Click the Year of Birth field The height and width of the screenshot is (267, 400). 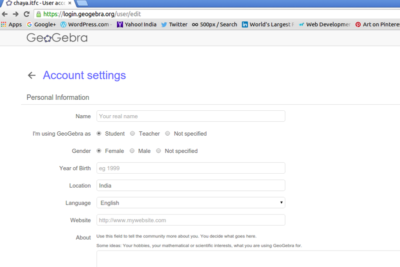(191, 168)
